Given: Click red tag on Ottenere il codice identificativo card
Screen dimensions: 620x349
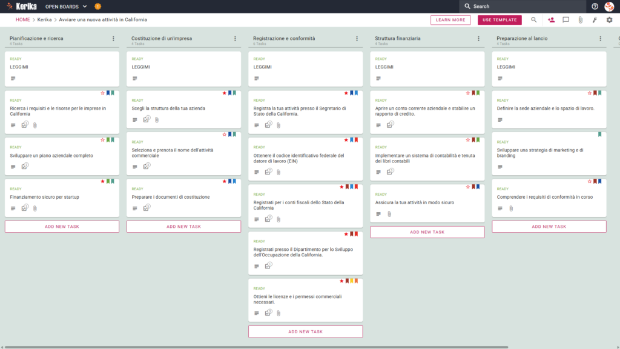Looking at the screenshot, I should tap(356, 140).
